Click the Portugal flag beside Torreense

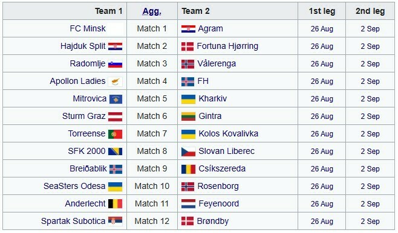(x=116, y=134)
